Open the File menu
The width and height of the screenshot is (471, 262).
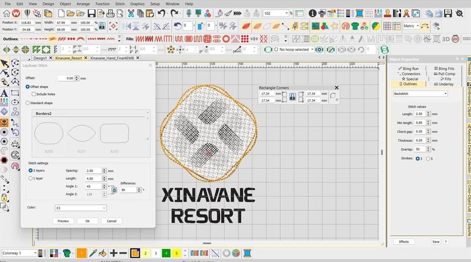(x=7, y=4)
